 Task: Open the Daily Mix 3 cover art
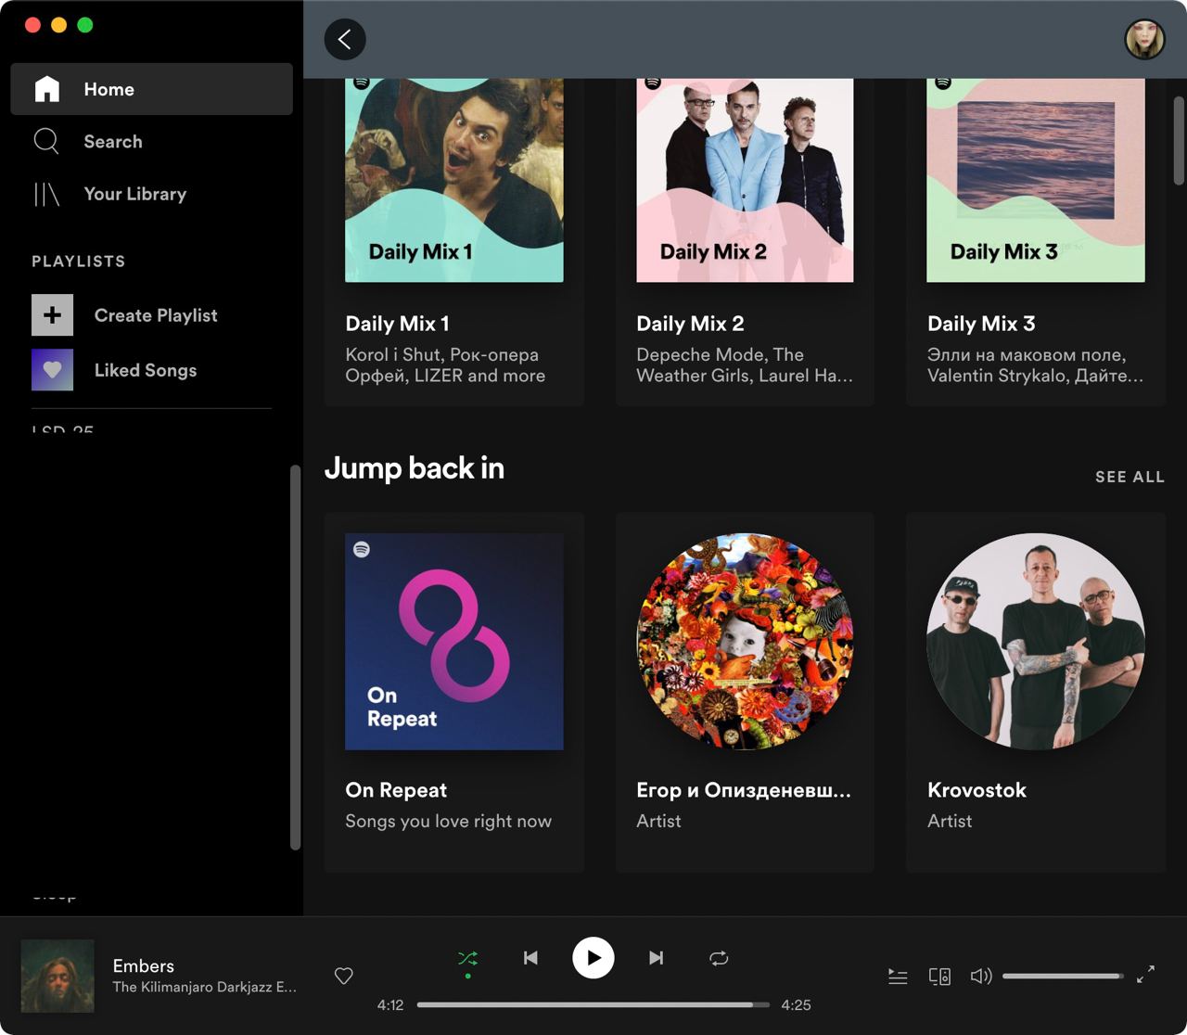point(1036,180)
